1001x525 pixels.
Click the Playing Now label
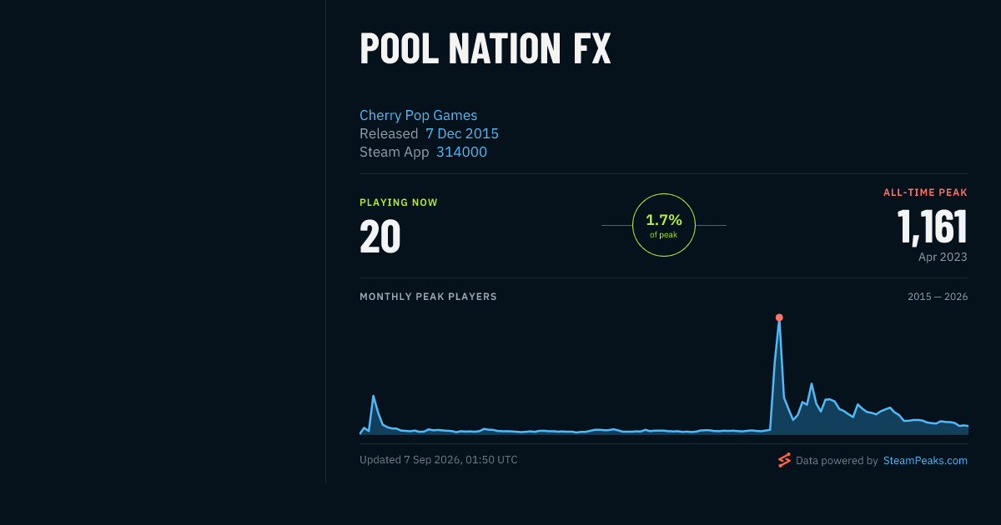point(399,202)
